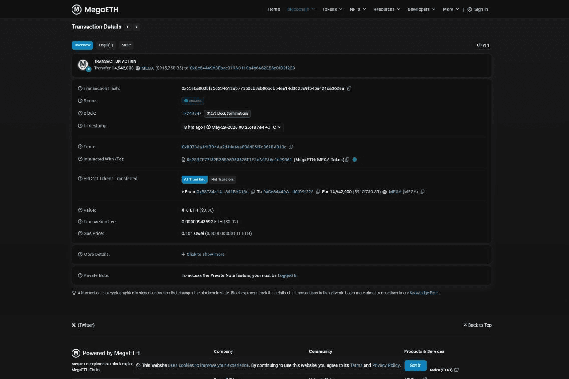Copy the recipient address in the token transfer row
The width and height of the screenshot is (569, 379).
point(318,192)
